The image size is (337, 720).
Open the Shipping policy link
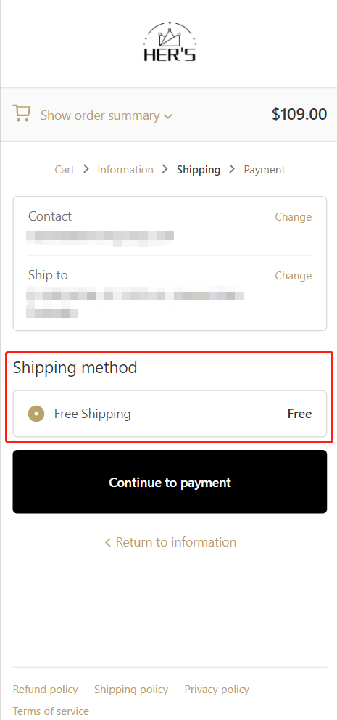coord(131,690)
